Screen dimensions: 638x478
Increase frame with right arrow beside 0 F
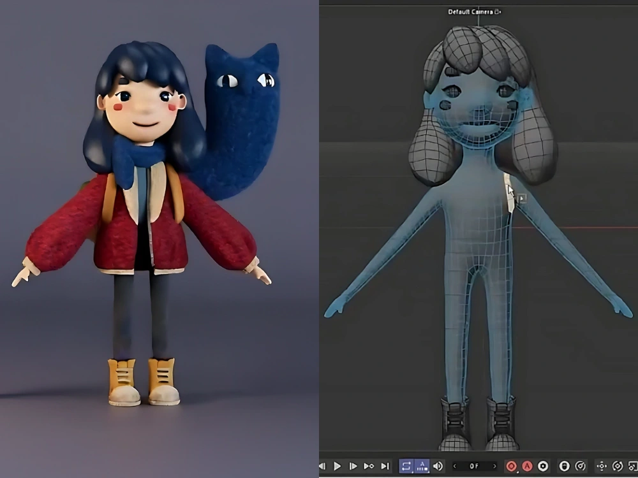click(494, 467)
